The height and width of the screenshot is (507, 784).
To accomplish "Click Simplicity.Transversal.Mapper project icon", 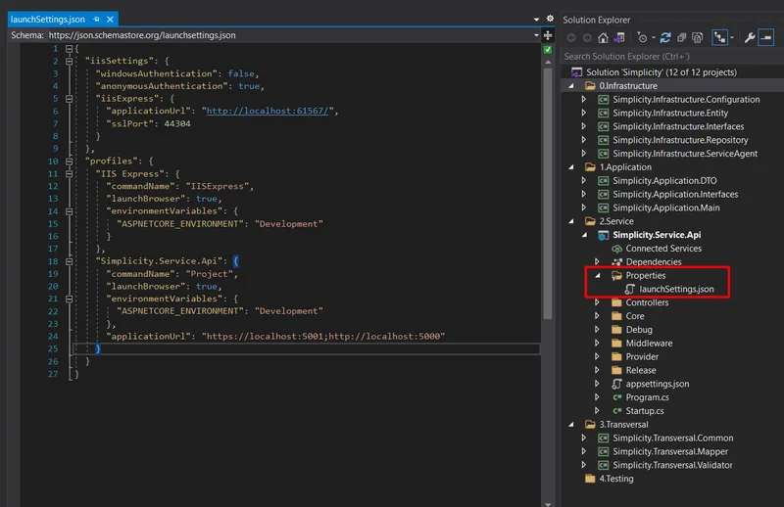I will 604,451.
